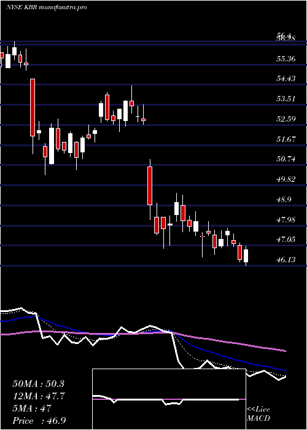Click inside the MACD inset panel
The width and height of the screenshot is (307, 430).
click(x=169, y=399)
